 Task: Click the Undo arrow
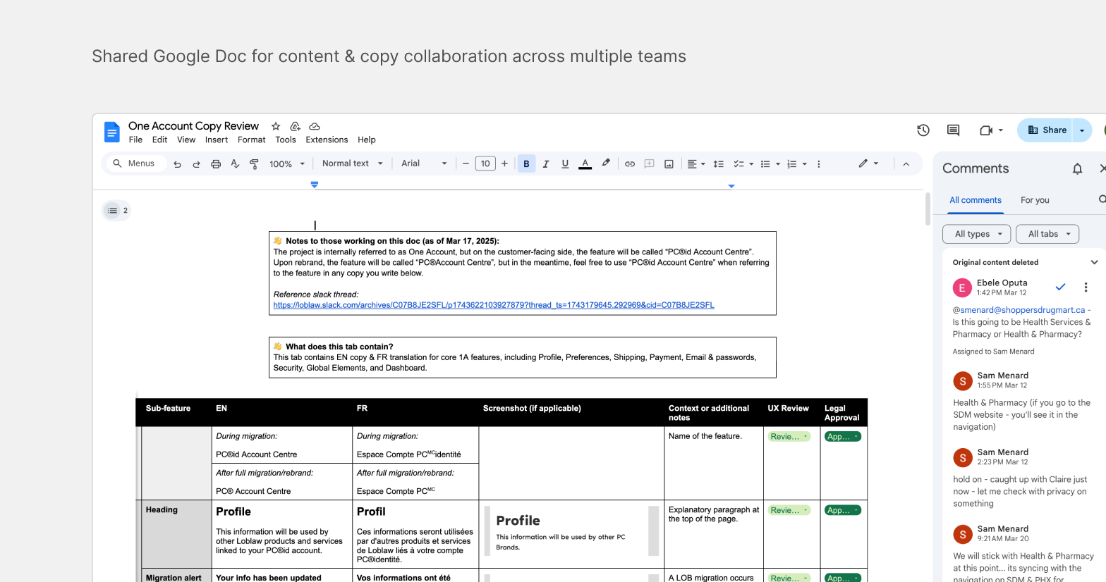click(177, 163)
